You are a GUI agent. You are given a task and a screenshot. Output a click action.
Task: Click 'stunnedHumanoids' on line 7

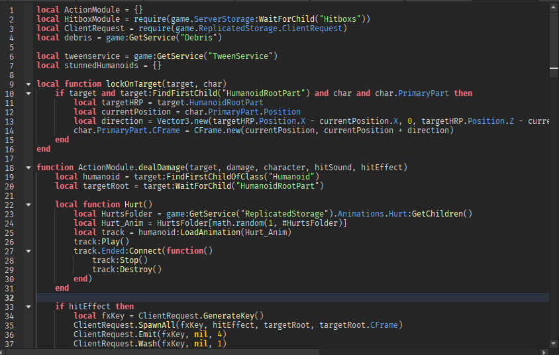click(101, 65)
